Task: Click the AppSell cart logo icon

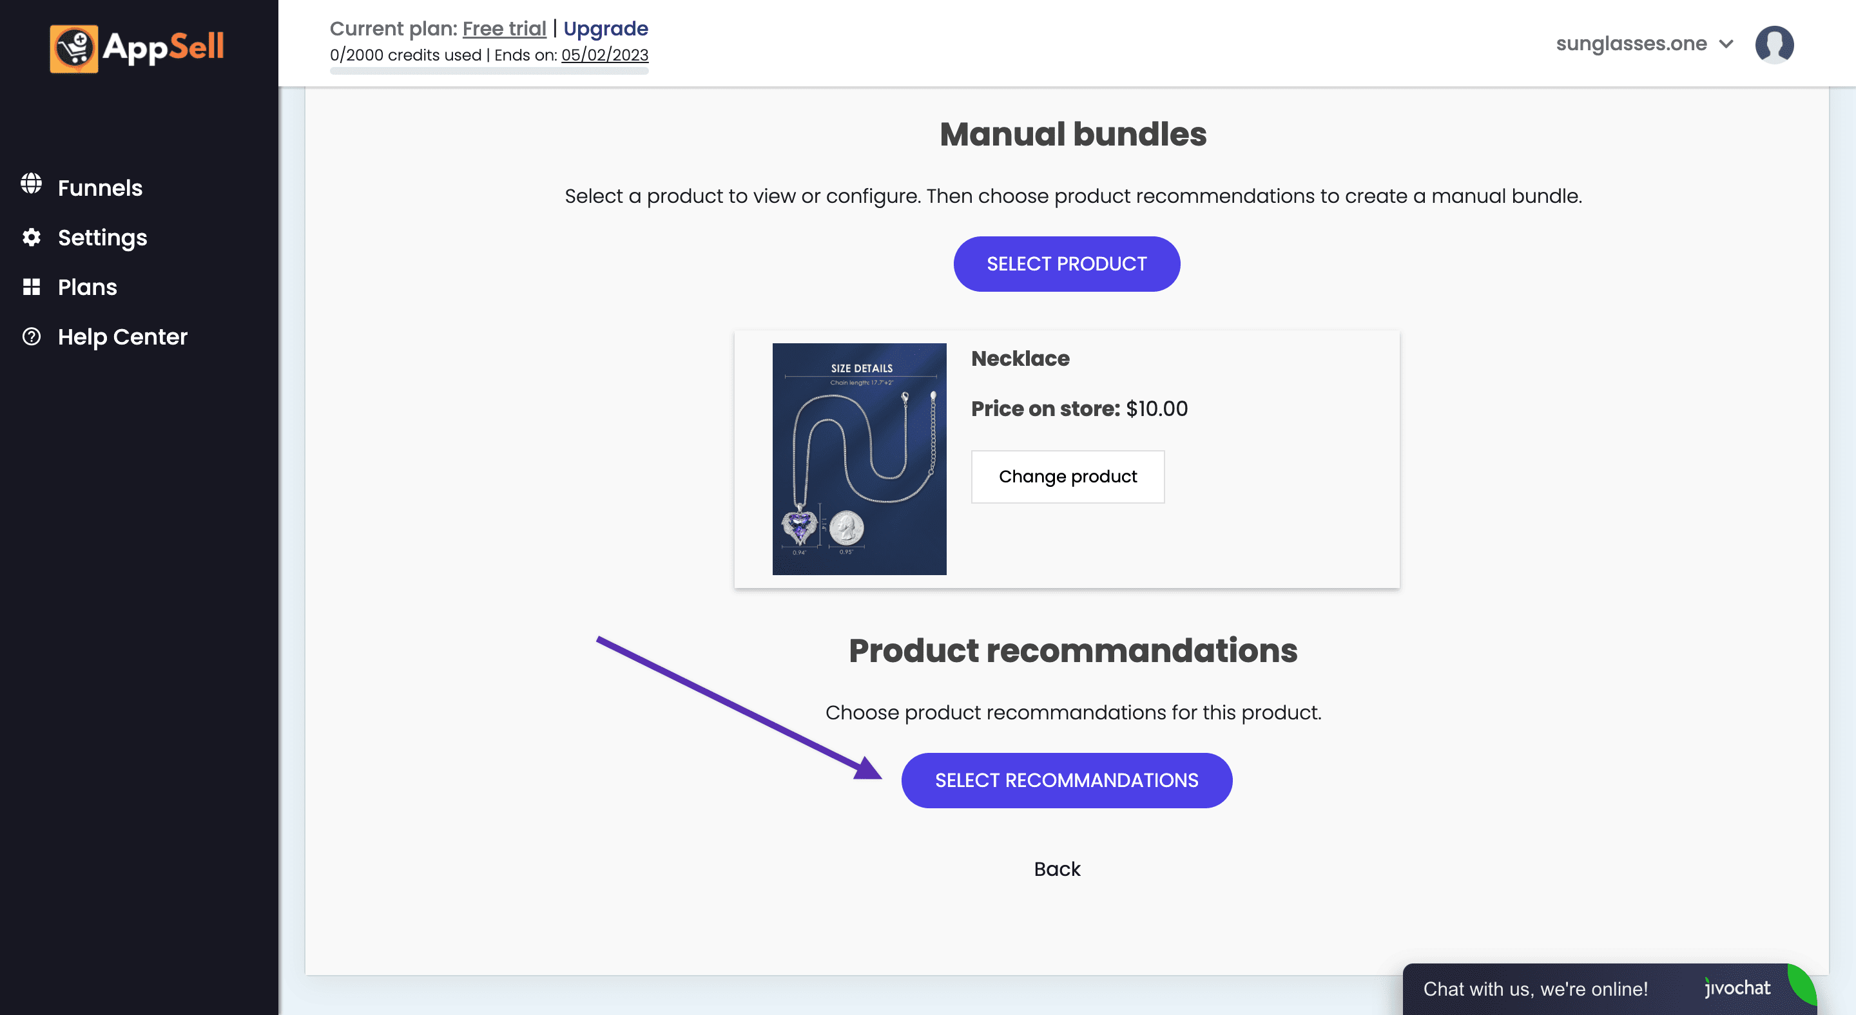Action: 73,48
